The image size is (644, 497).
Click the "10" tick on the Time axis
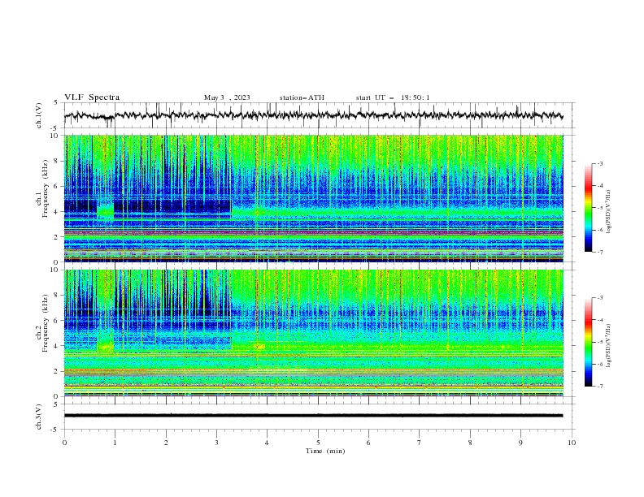(572, 443)
